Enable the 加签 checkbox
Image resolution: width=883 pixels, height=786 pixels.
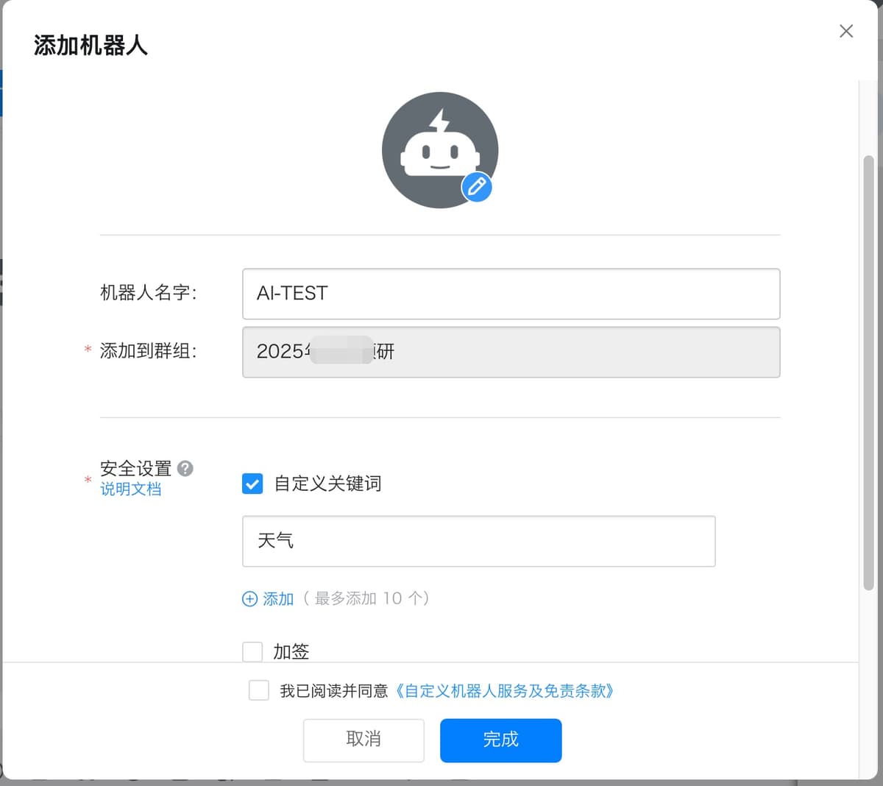[x=252, y=651]
